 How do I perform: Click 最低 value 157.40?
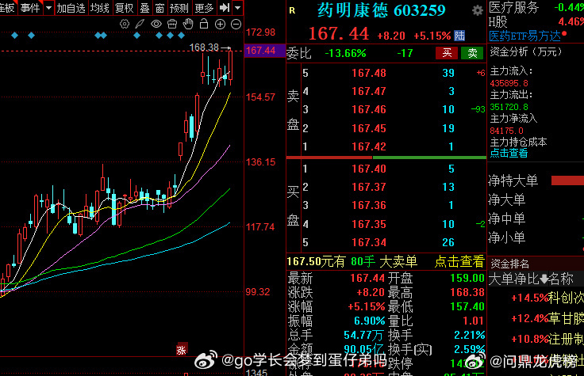click(x=467, y=306)
